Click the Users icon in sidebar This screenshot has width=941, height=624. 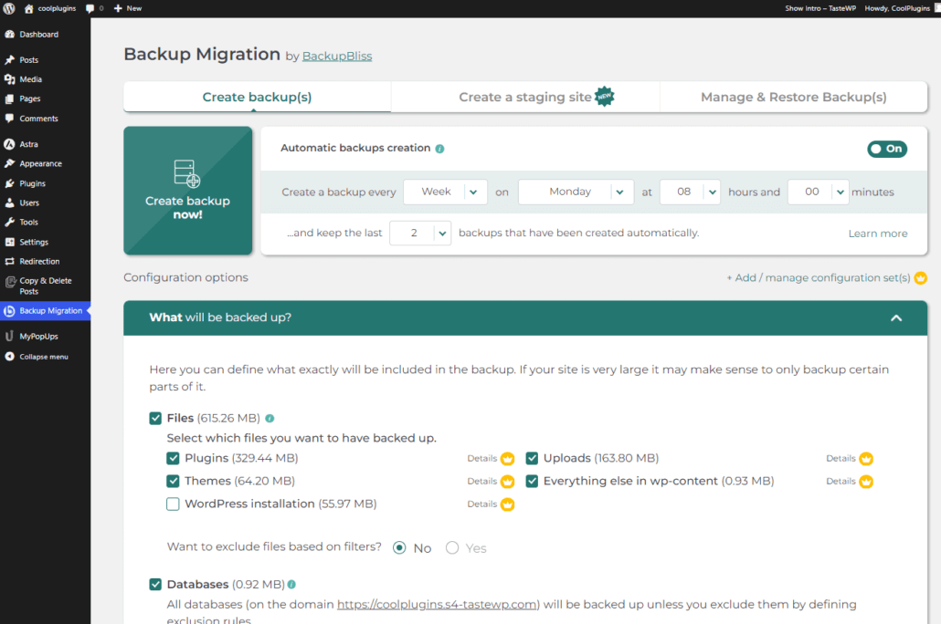pyautogui.click(x=10, y=203)
